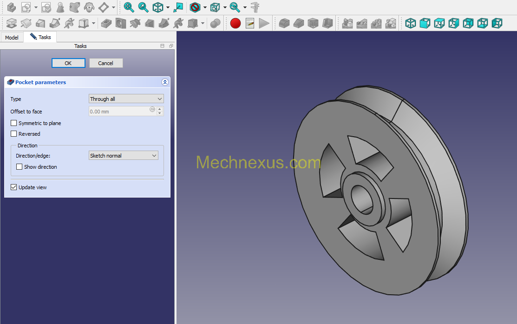The image size is (517, 324).
Task: Click the Fit Selection magnifier icon
Action: (144, 7)
